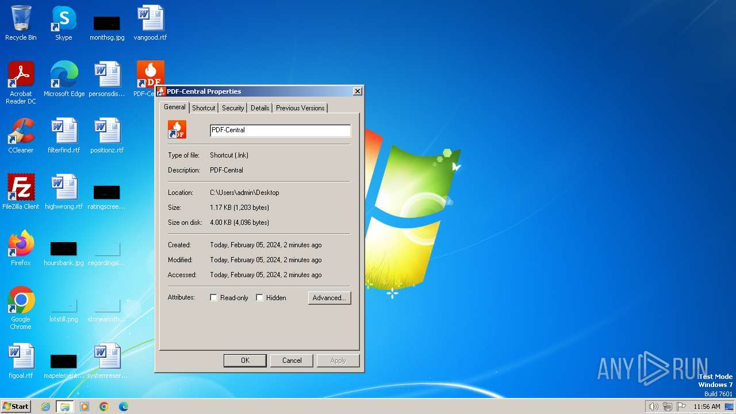Confirm the properties dialog with OK
Image resolution: width=736 pixels, height=414 pixels.
[x=245, y=361]
